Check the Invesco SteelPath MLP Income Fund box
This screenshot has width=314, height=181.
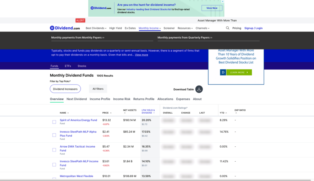[54, 165]
